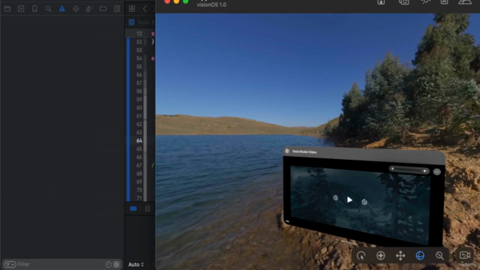Focus the navigator Filter field

coord(61,265)
